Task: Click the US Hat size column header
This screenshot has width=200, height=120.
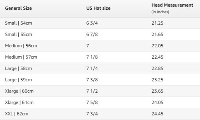Action: pyautogui.click(x=98, y=8)
